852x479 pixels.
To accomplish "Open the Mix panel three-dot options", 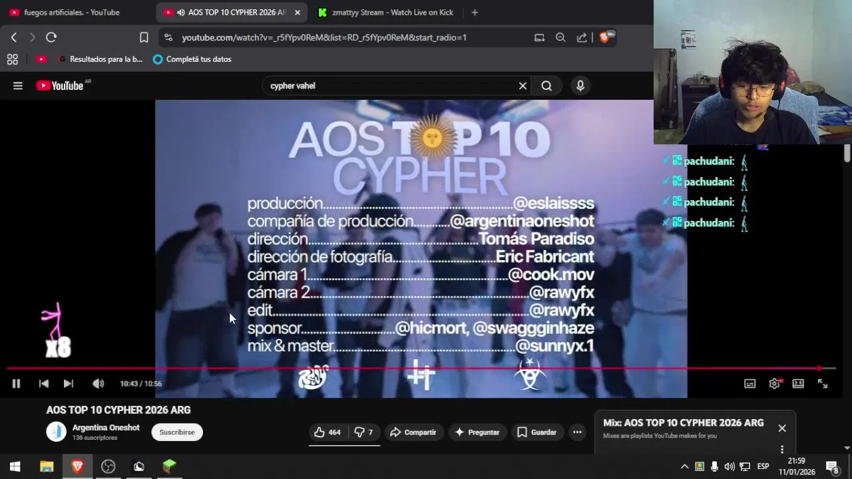I will point(782,449).
